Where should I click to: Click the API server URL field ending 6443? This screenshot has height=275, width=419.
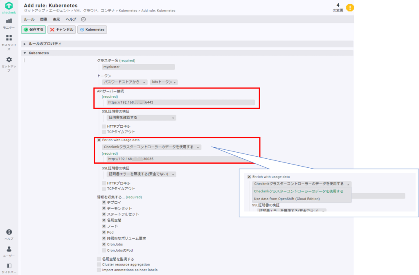point(180,102)
